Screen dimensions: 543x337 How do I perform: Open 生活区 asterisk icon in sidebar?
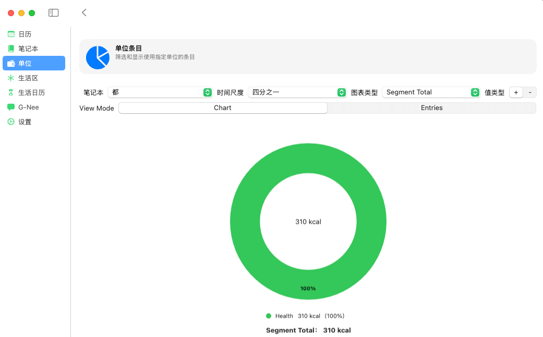point(11,78)
